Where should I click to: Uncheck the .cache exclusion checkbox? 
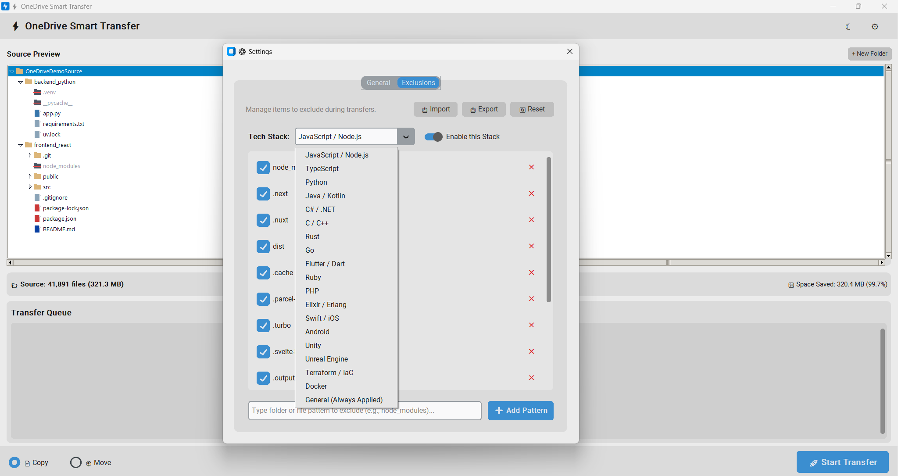tap(263, 272)
